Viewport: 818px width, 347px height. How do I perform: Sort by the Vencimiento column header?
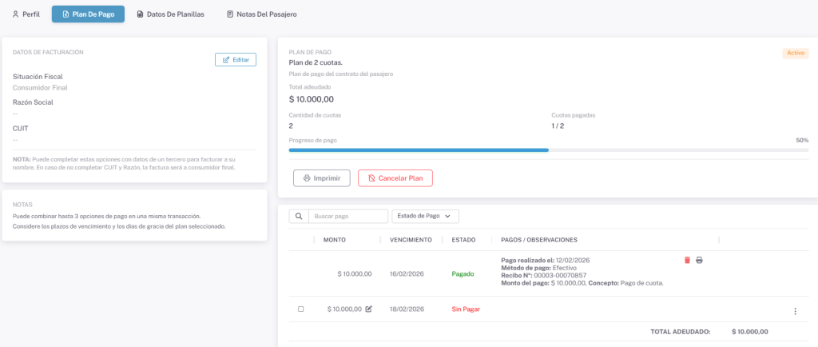411,240
